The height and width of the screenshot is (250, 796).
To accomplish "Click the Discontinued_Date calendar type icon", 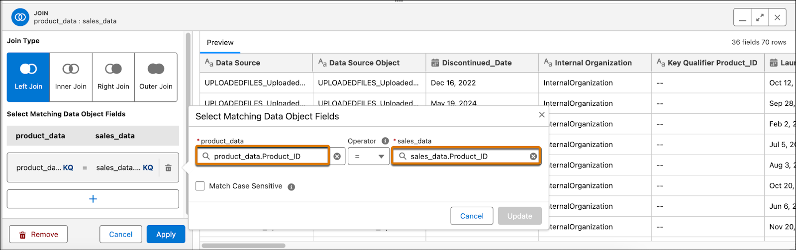I will 435,63.
